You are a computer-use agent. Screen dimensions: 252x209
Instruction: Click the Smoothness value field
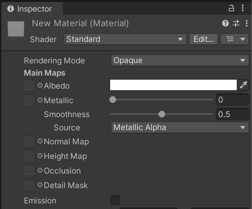click(232, 114)
